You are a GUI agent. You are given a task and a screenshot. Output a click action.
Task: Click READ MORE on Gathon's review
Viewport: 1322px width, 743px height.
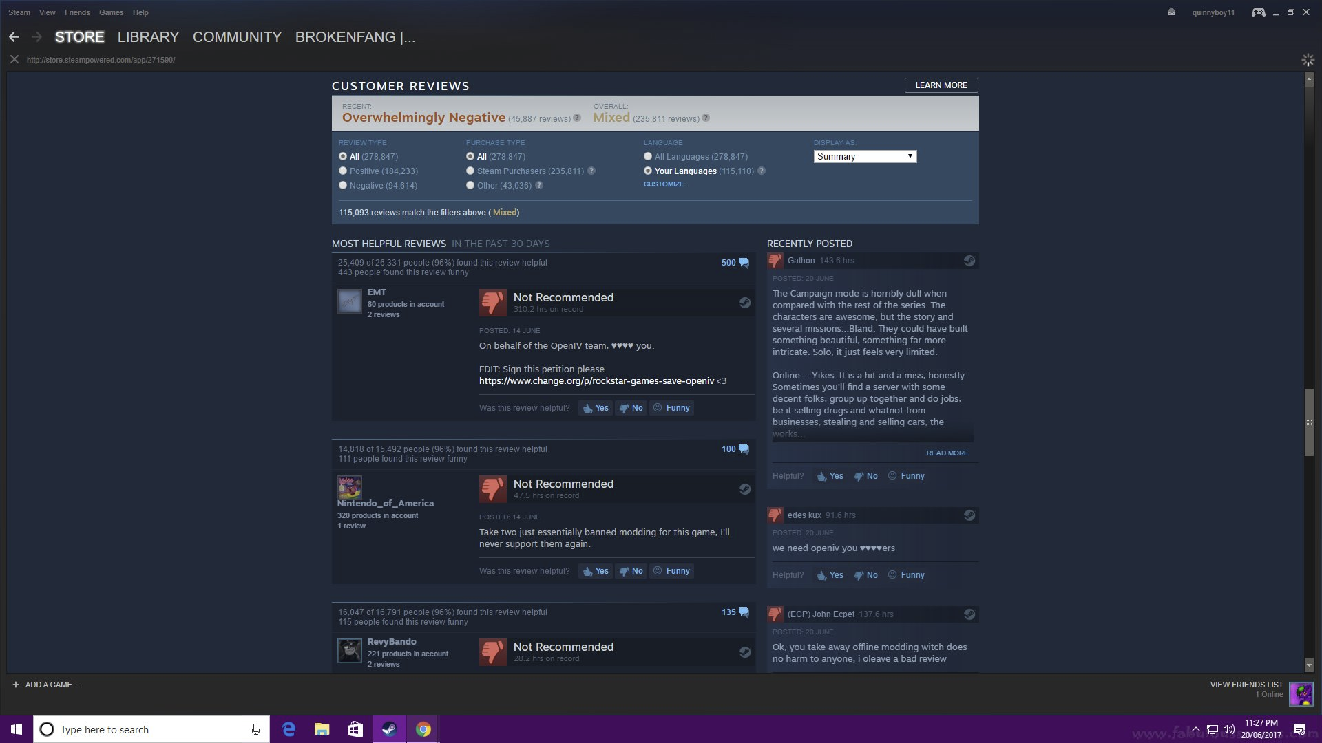[x=947, y=453]
